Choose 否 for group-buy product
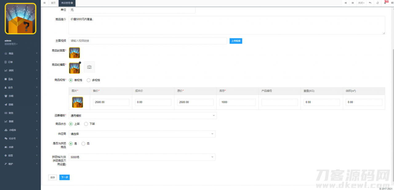 (83, 144)
